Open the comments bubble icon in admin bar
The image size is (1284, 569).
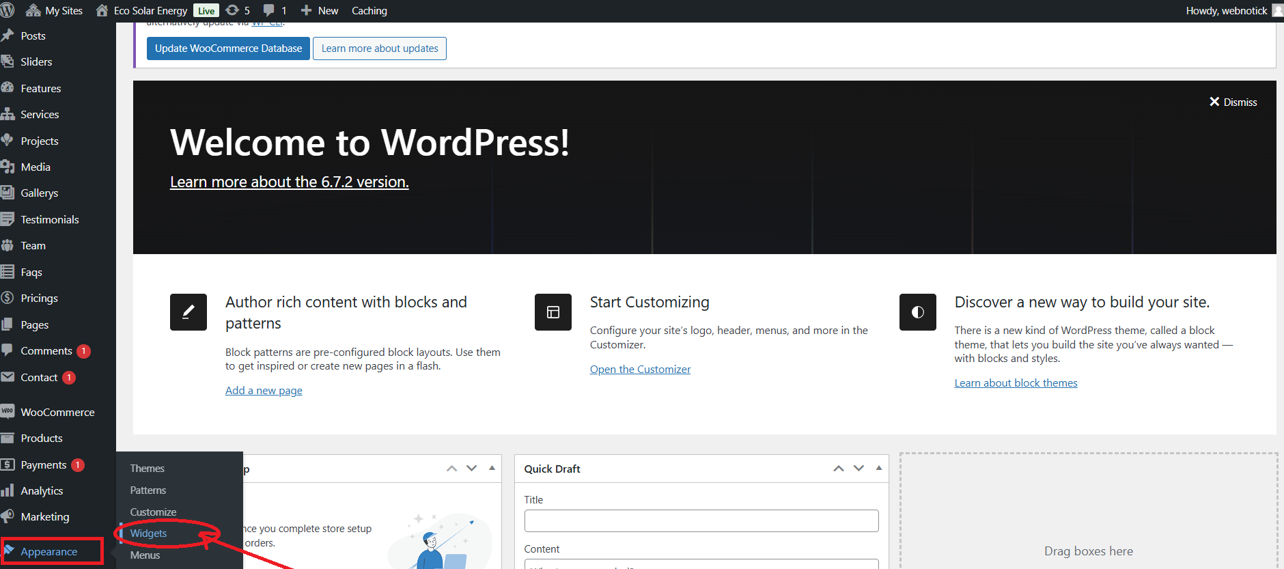coord(269,10)
